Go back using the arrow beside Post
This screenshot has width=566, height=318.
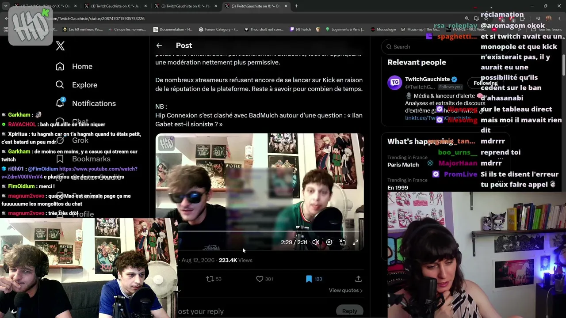pos(159,45)
